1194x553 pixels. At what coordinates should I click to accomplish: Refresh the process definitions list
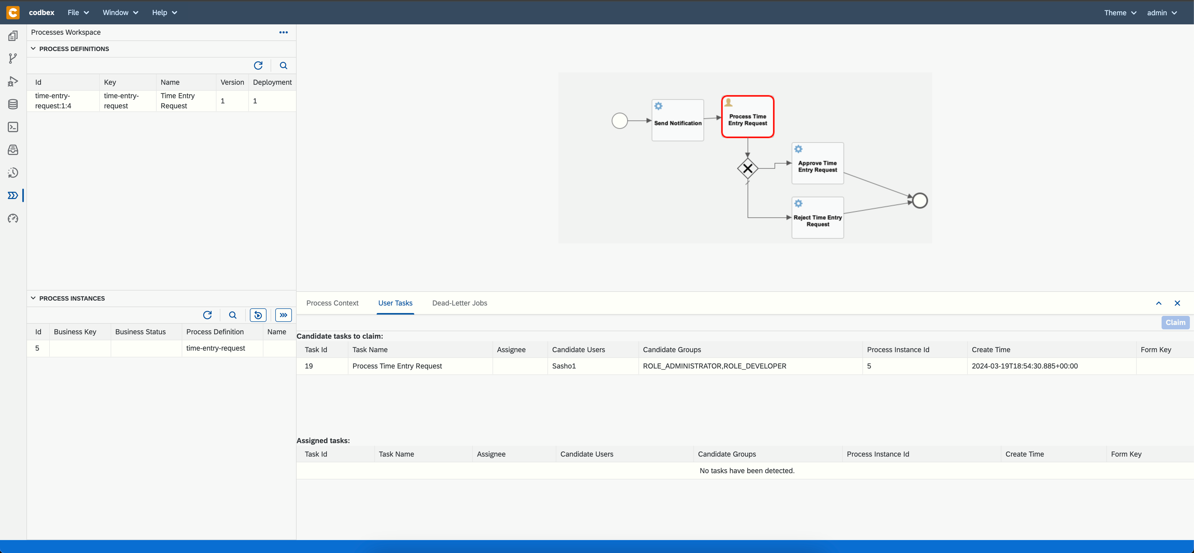coord(258,65)
